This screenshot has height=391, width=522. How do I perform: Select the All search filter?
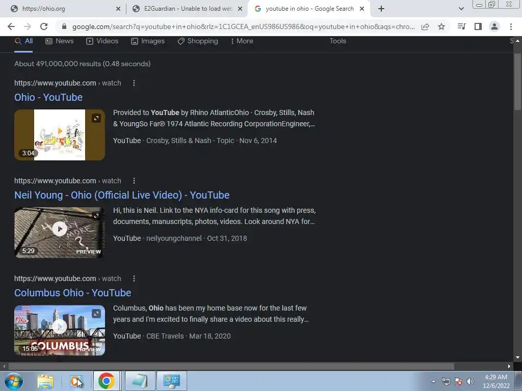click(x=23, y=41)
